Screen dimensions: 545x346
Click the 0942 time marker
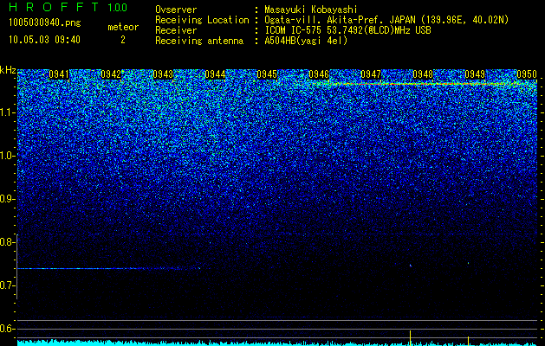coord(111,74)
